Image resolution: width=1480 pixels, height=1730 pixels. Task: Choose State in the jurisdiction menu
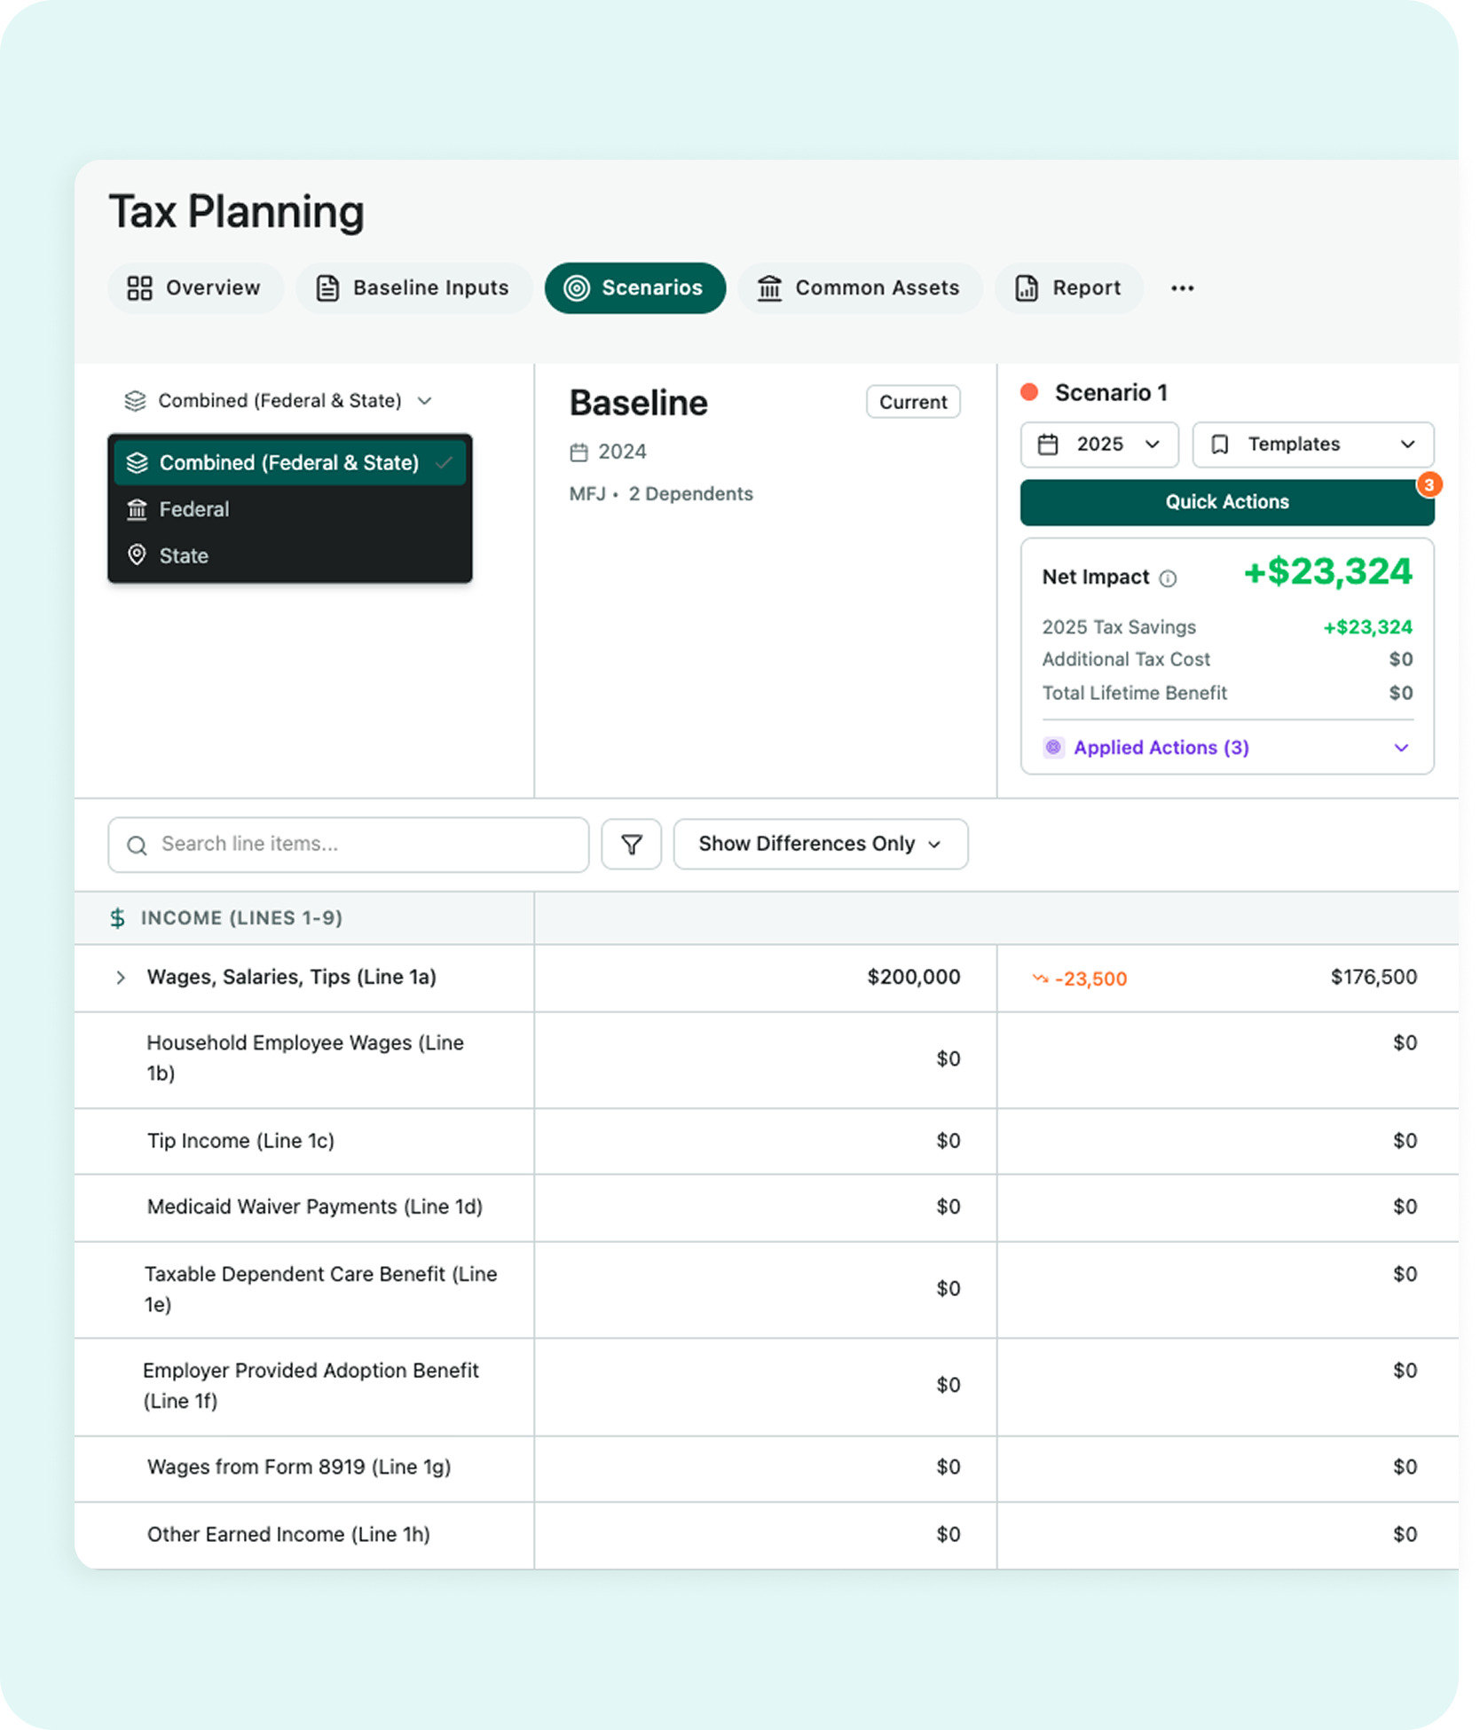pyautogui.click(x=184, y=556)
